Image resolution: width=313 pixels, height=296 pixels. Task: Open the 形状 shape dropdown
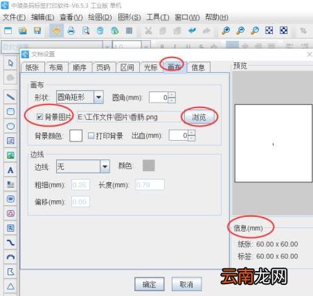coord(98,97)
